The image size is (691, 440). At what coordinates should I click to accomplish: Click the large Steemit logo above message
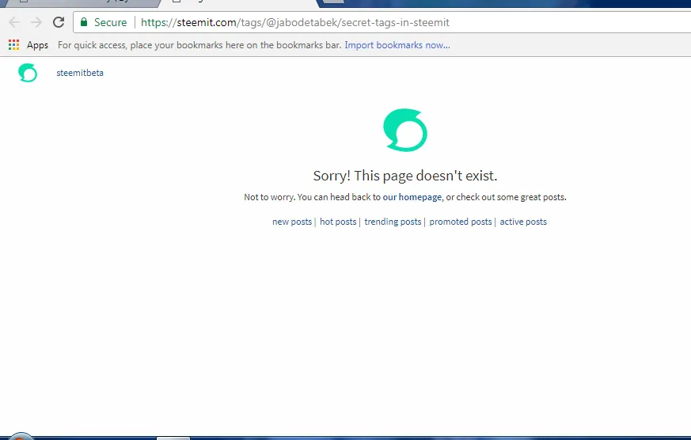(405, 130)
